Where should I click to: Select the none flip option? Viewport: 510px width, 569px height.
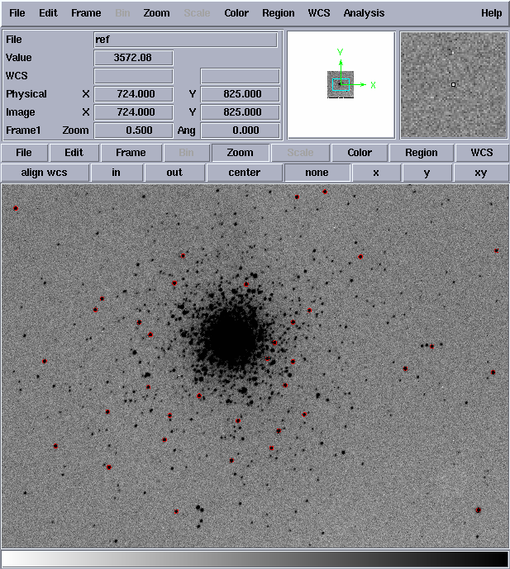(x=317, y=173)
